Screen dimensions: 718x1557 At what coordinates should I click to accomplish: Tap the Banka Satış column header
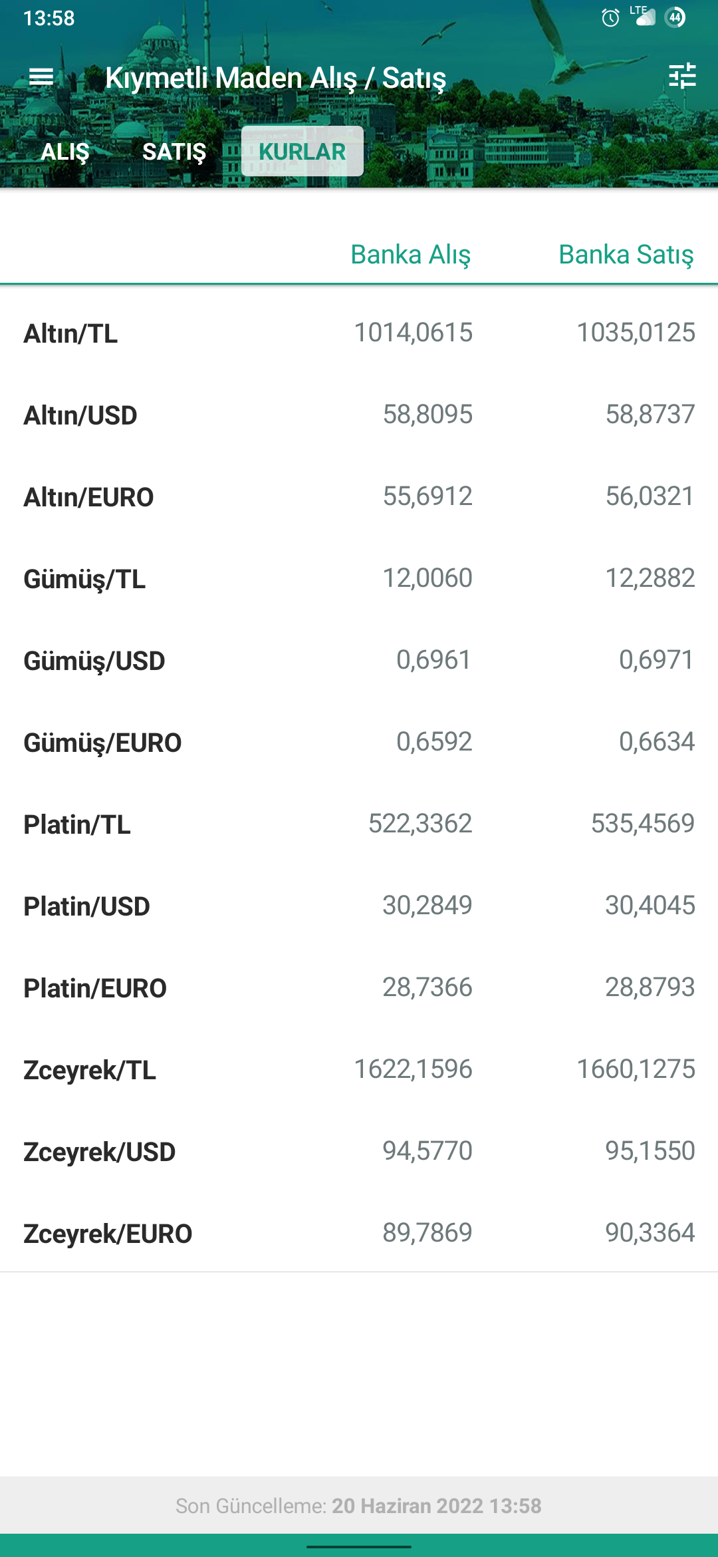pyautogui.click(x=626, y=254)
